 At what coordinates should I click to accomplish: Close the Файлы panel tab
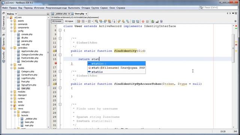pos(16,14)
